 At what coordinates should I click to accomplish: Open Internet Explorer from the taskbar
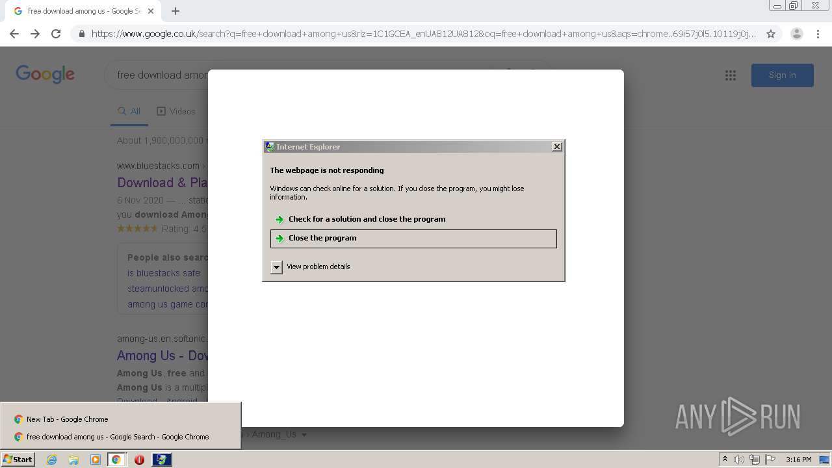click(51, 460)
